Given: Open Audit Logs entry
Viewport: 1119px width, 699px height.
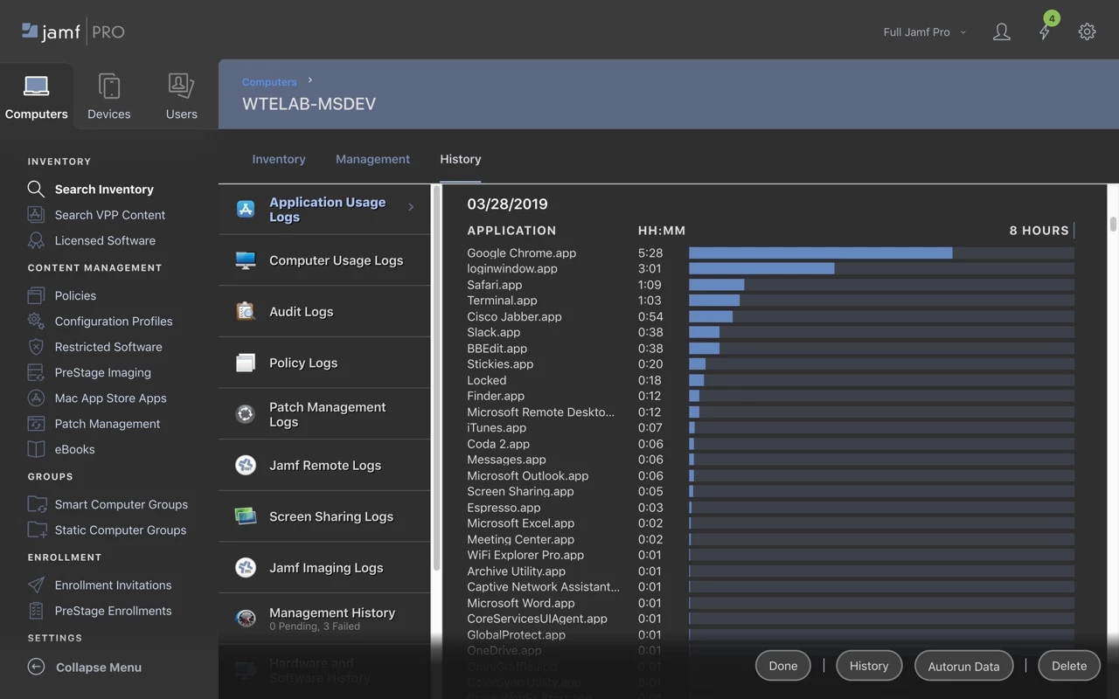Looking at the screenshot, I should coord(324,311).
